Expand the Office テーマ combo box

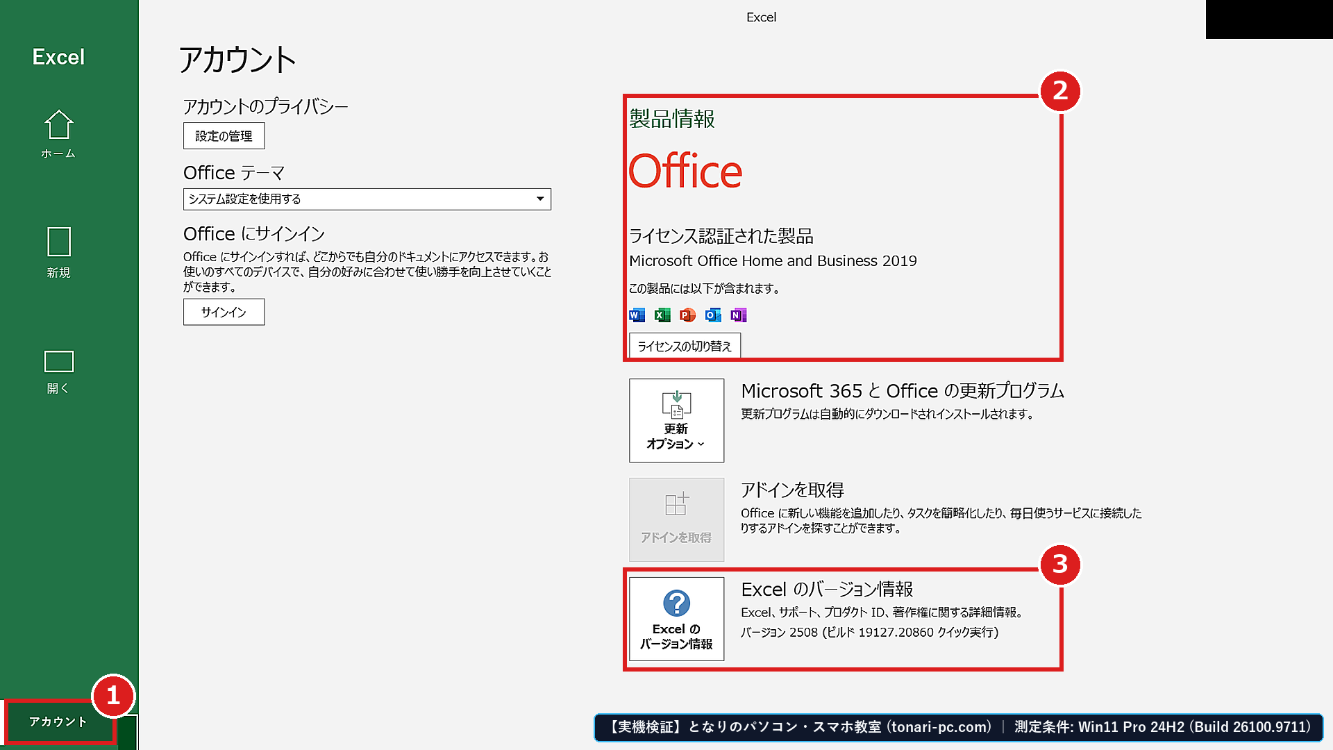click(367, 199)
